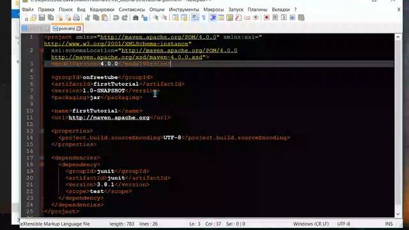Collapse fold marker at line 2
The width and height of the screenshot is (409, 230).
(42, 50)
